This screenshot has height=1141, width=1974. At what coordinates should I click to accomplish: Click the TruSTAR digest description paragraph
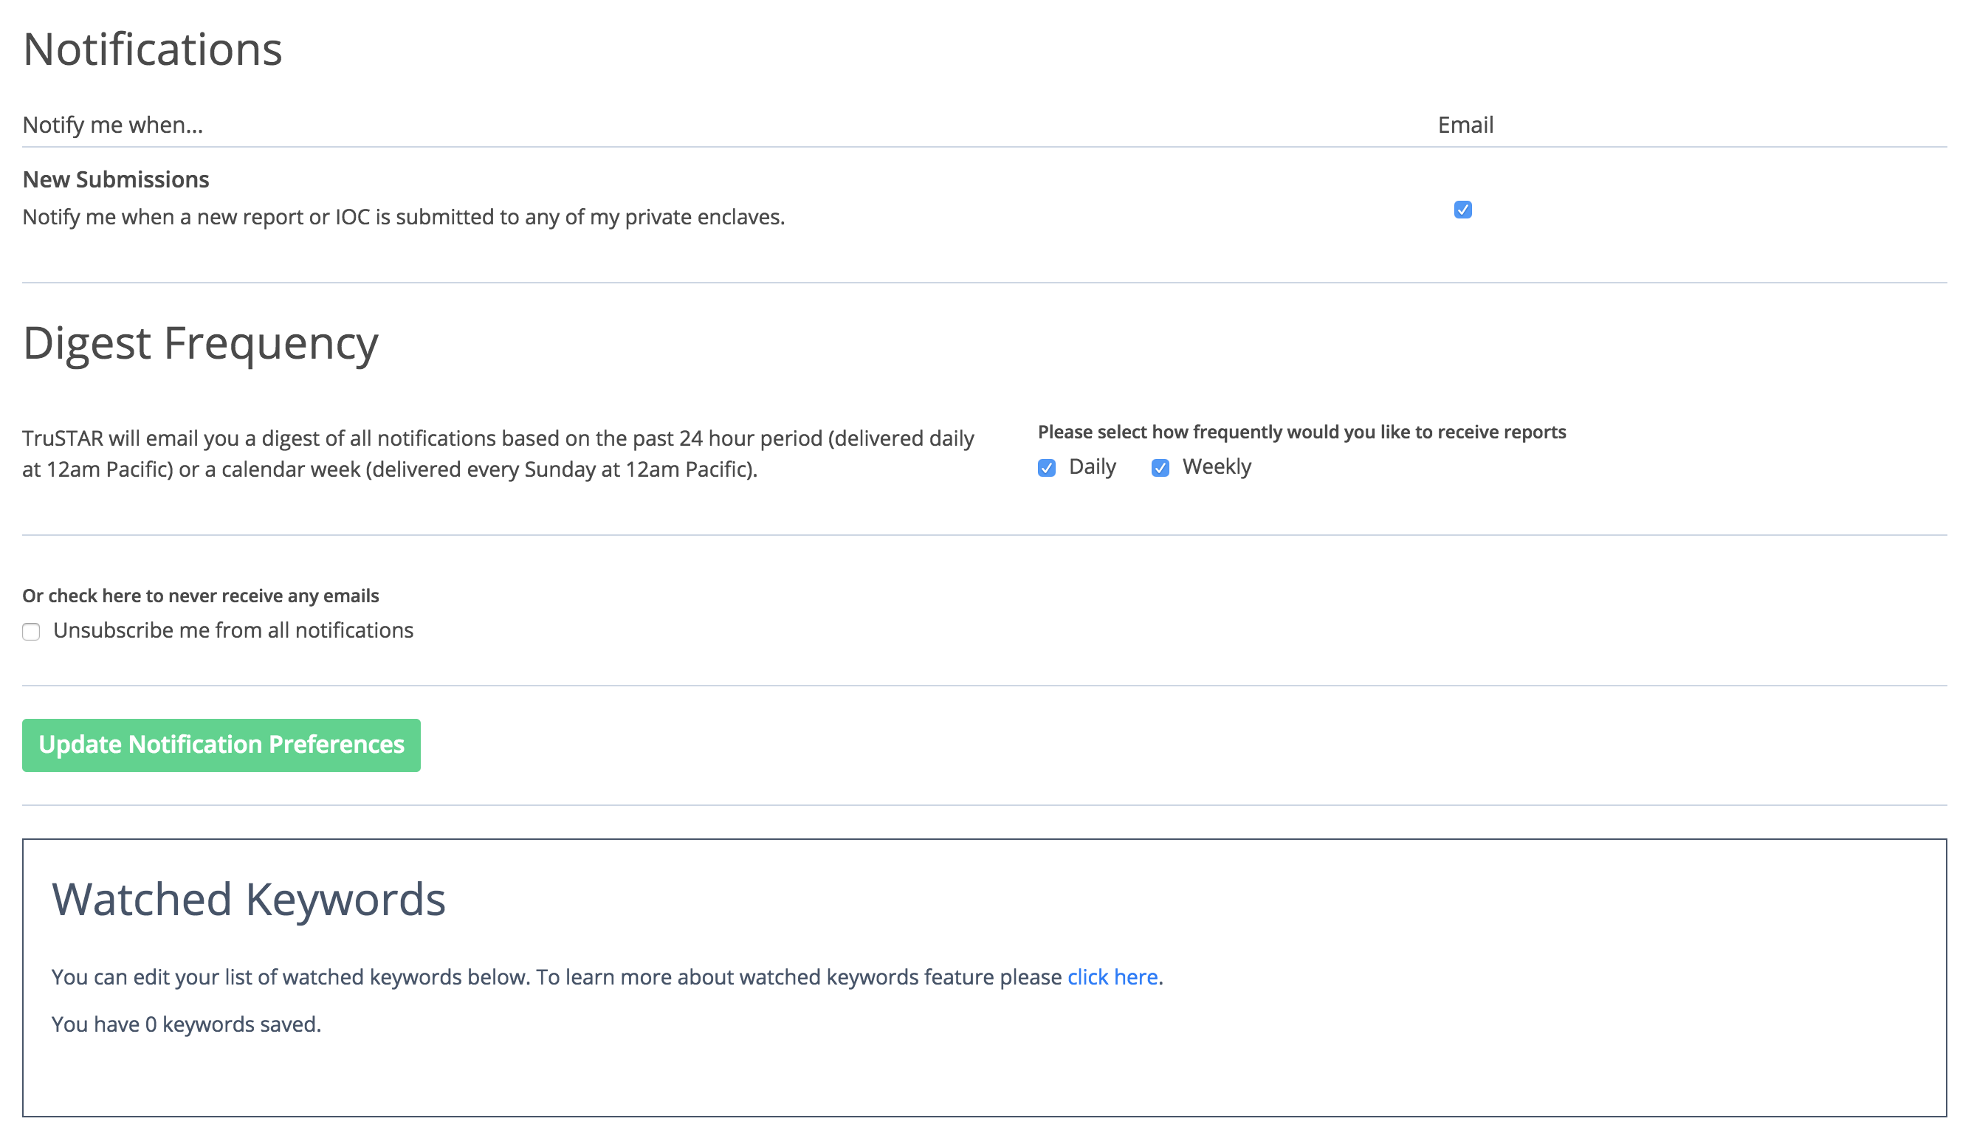(x=498, y=453)
